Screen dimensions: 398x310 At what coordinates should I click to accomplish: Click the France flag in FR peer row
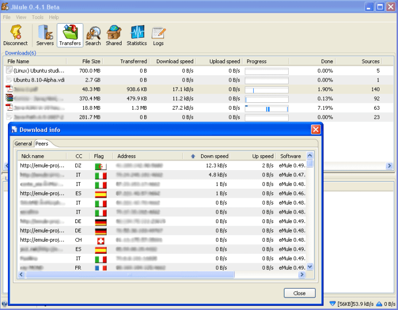point(101,268)
